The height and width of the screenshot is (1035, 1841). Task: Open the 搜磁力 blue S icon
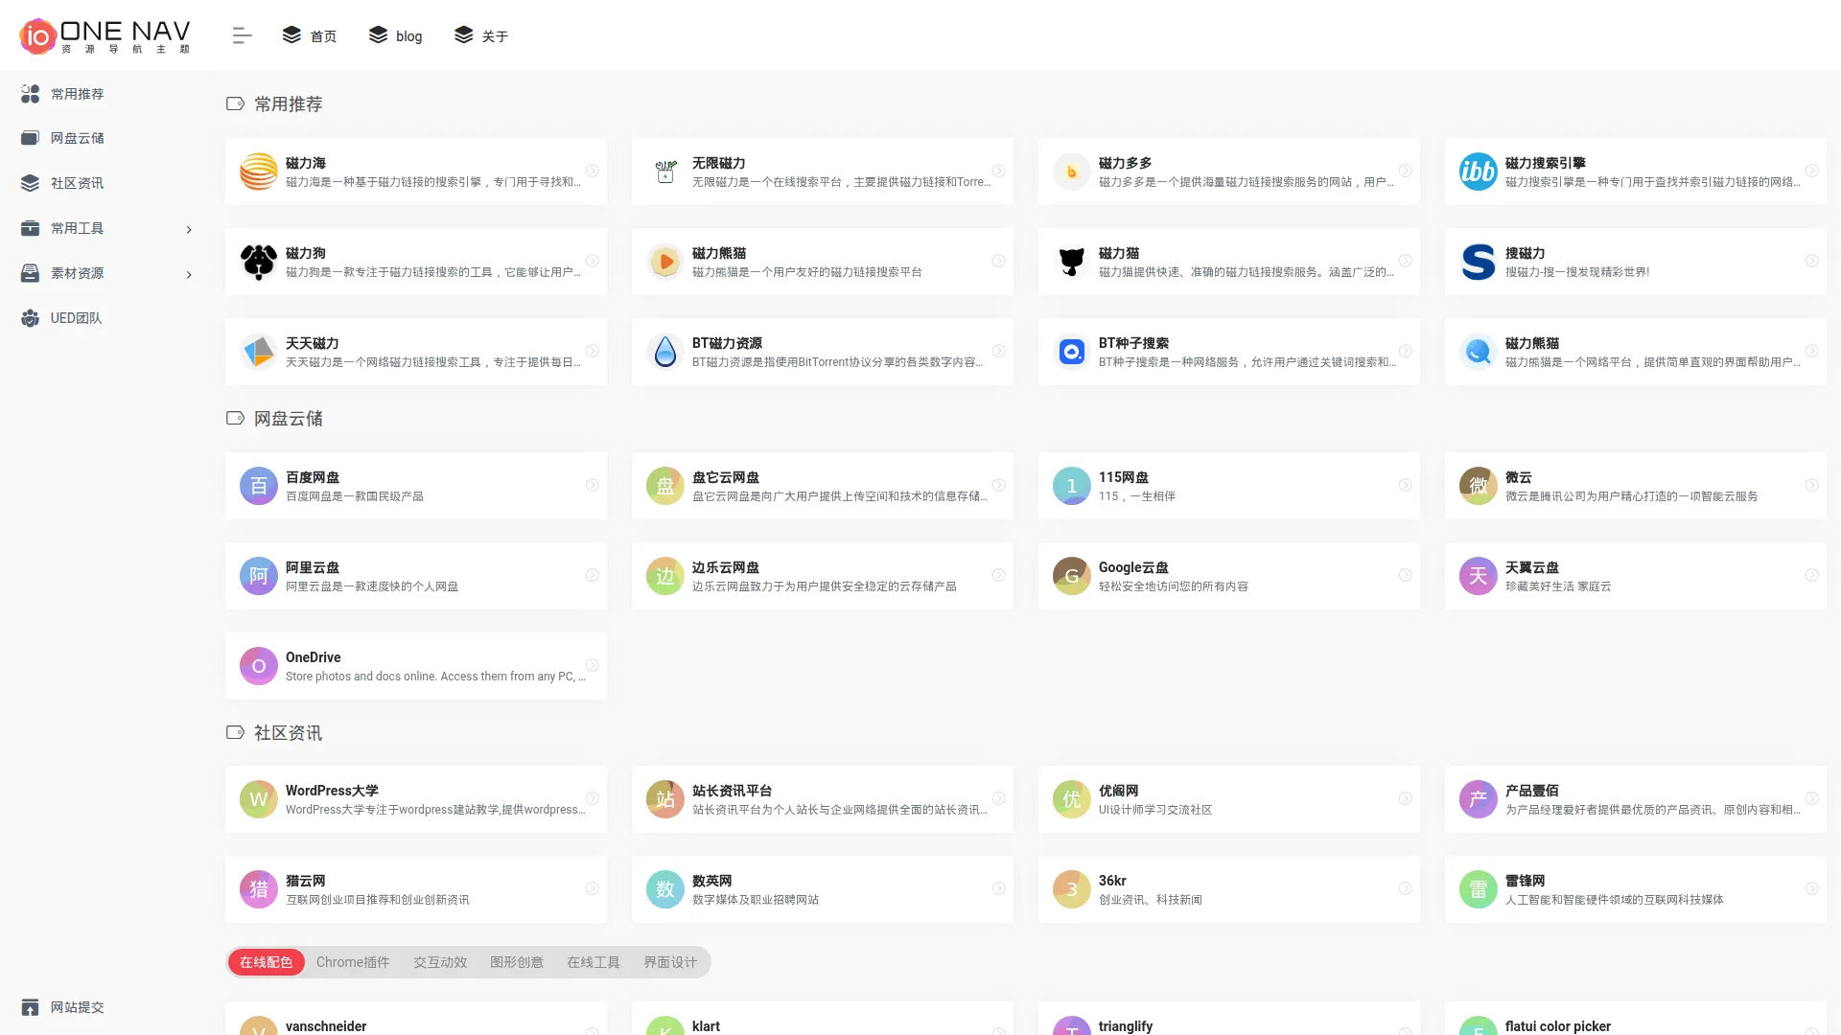(1478, 262)
